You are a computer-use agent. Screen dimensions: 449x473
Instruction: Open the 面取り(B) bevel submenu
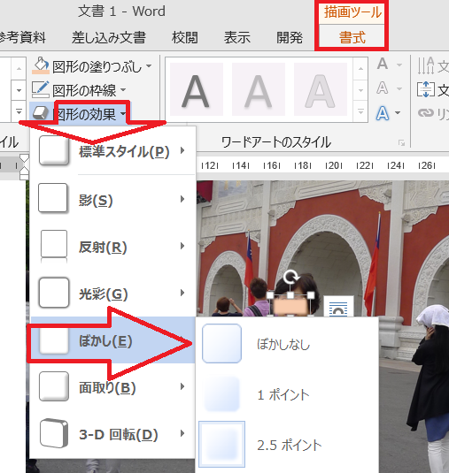113,387
